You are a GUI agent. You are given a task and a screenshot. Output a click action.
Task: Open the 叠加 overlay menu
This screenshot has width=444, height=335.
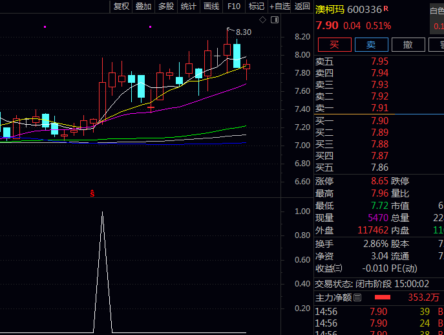coord(143,6)
